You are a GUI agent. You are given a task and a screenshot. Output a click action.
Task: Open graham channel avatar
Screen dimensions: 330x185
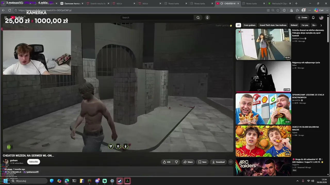click(x=6, y=162)
